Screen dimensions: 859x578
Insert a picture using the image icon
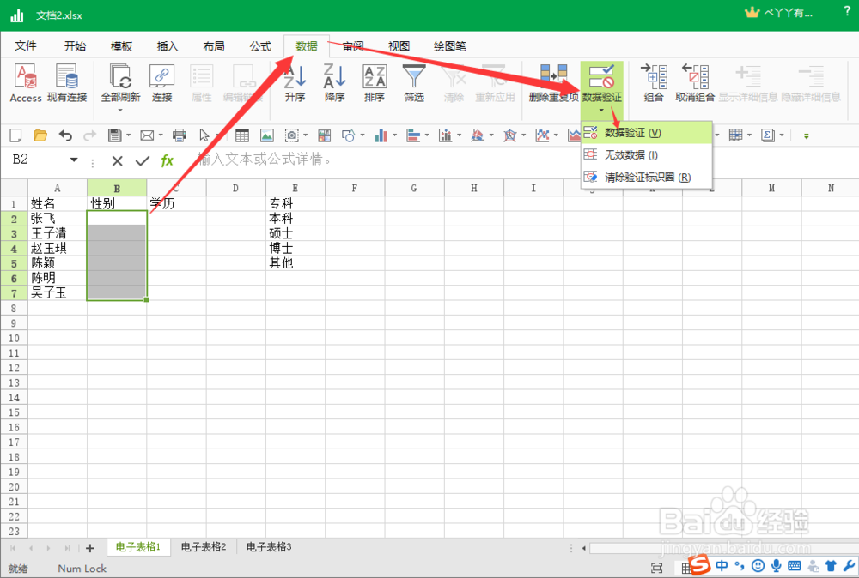tap(267, 135)
